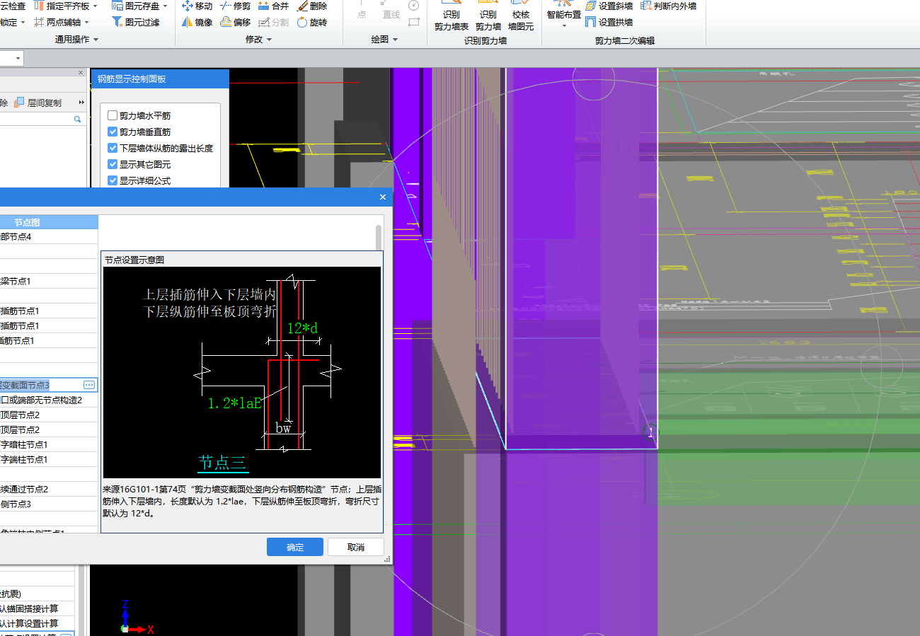
Task: Click the 分割 (split) tool
Action: [273, 22]
